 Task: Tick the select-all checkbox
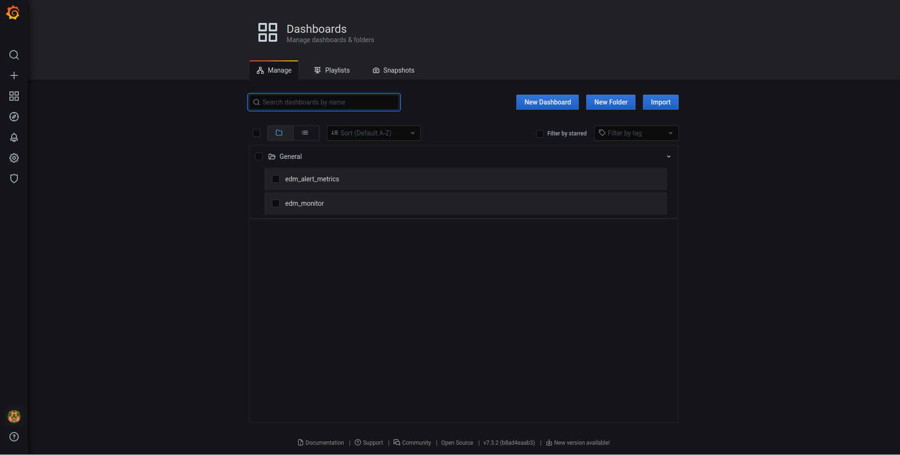click(257, 133)
